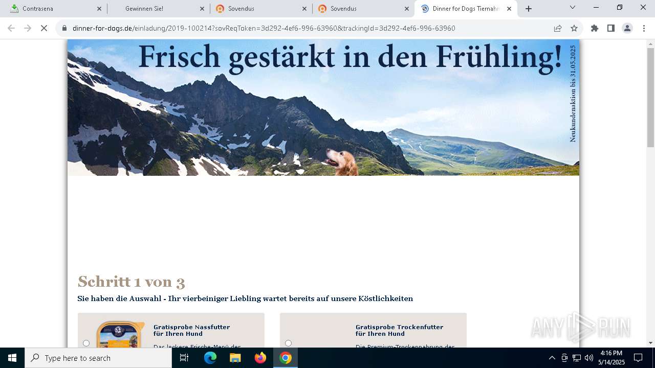This screenshot has width=655, height=368.
Task: Open File Explorer from taskbar
Action: click(x=235, y=358)
